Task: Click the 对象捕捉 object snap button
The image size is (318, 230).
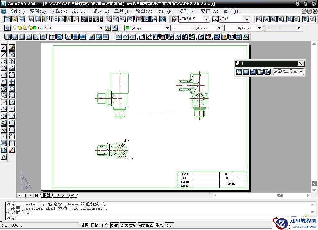Action: [x=128, y=225]
